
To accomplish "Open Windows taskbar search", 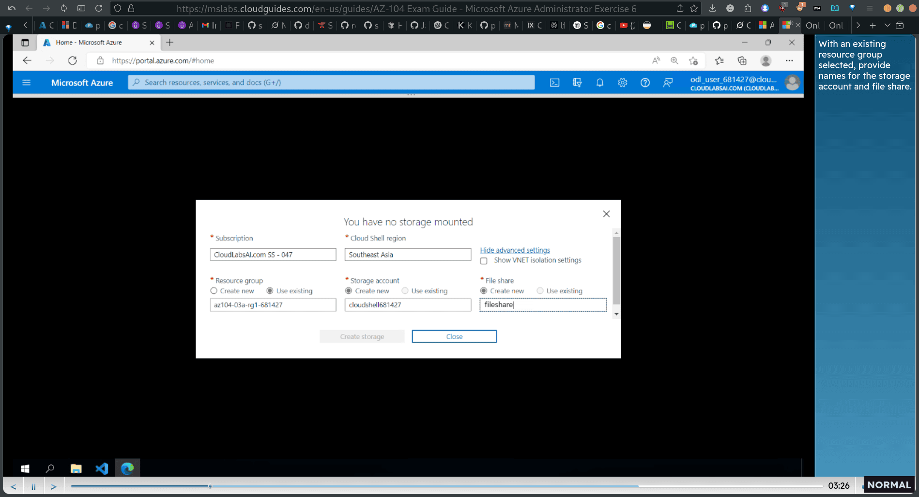I will coord(50,468).
